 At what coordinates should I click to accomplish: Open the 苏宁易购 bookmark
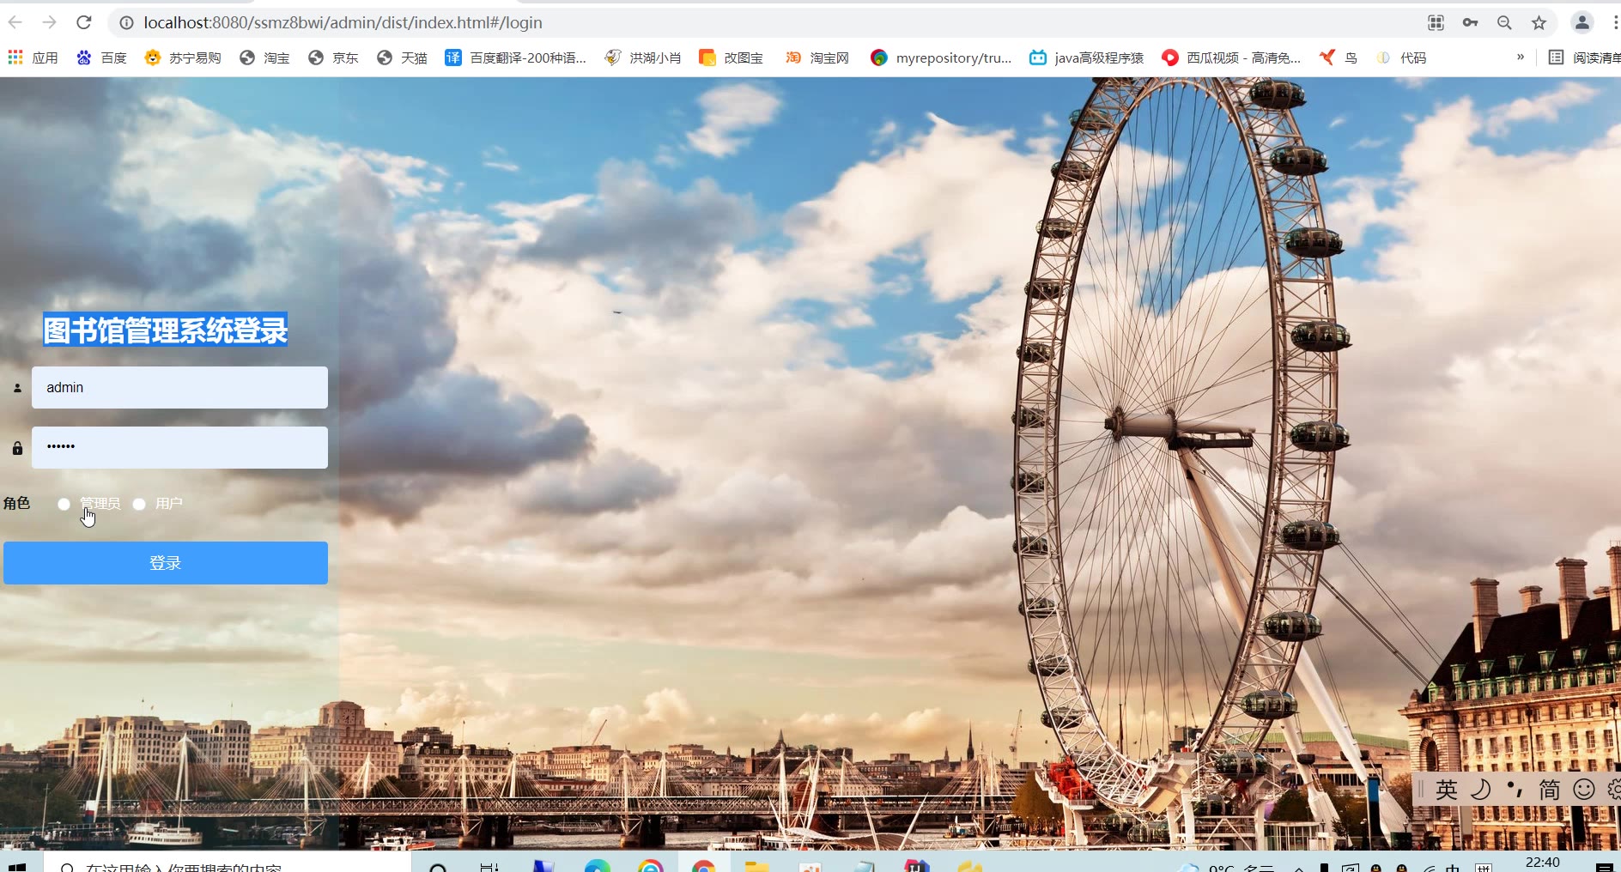183,58
